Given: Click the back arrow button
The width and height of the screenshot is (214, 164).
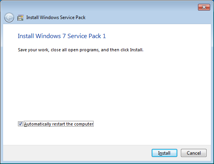Looking at the screenshot, I should (9, 17).
